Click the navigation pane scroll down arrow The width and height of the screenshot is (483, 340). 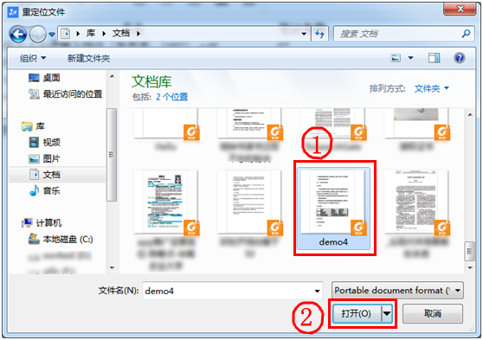113,267
